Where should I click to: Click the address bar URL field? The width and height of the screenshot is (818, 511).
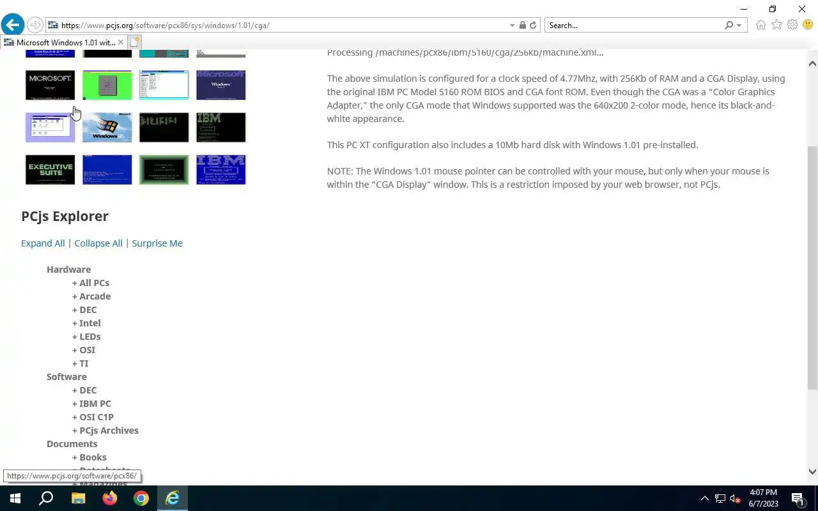pyautogui.click(x=281, y=26)
